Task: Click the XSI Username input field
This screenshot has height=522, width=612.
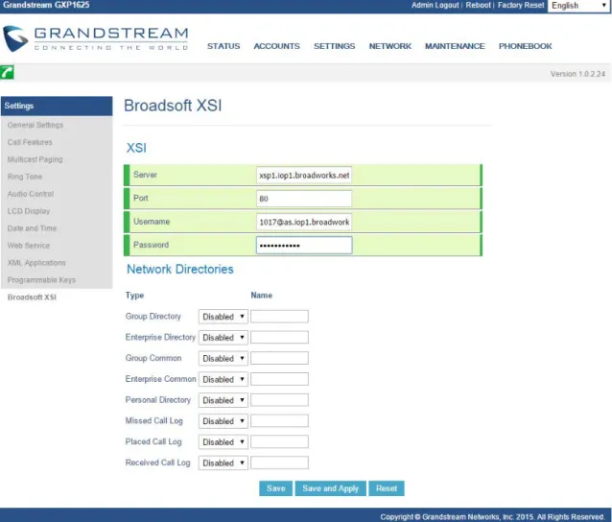Action: coord(304,222)
